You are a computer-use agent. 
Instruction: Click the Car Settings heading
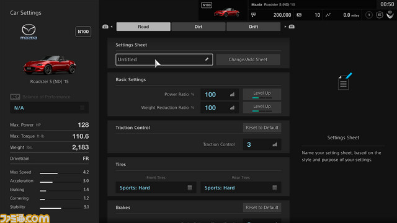tap(25, 12)
